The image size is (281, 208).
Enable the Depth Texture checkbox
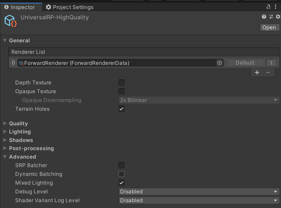click(x=121, y=83)
